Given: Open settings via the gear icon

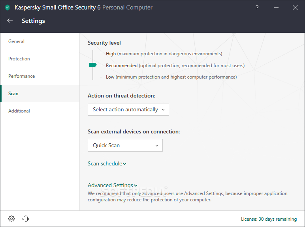Looking at the screenshot, I should pyautogui.click(x=11, y=219).
